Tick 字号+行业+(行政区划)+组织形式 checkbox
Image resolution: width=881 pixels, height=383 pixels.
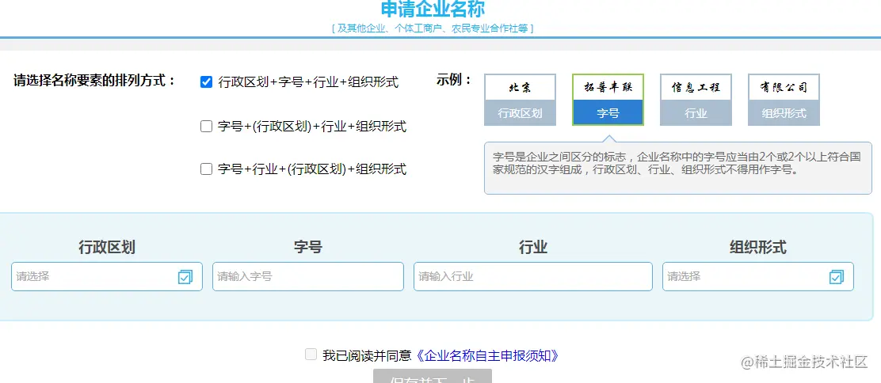[x=206, y=169]
